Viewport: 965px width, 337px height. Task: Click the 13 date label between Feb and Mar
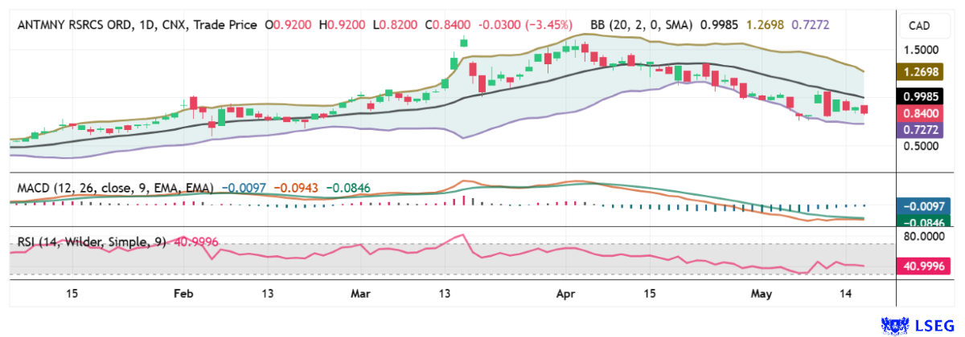pos(267,294)
